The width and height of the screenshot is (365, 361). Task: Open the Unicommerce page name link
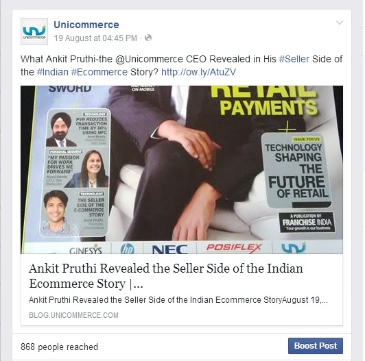[86, 25]
